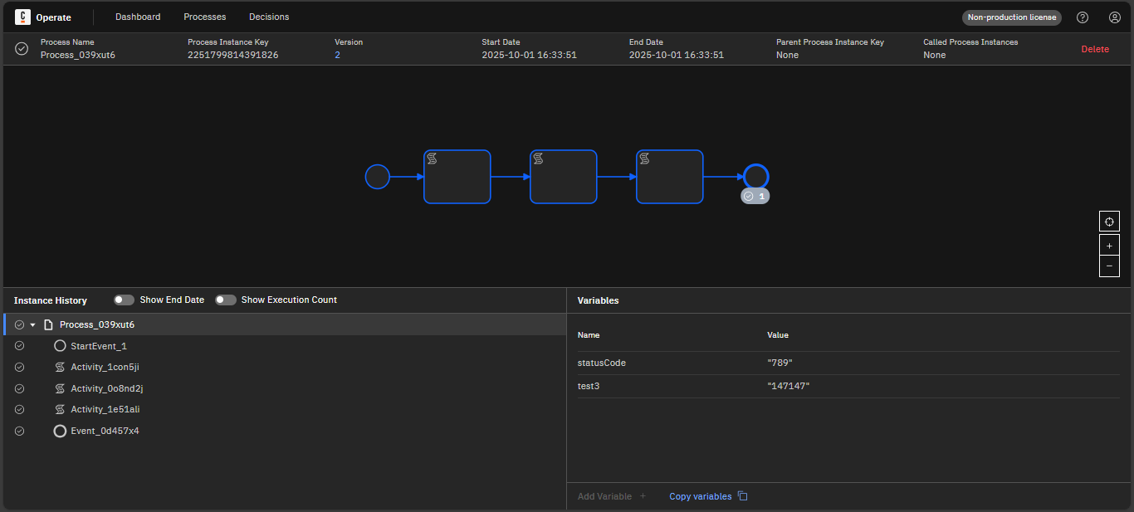Open the user profile icon
The width and height of the screenshot is (1134, 512).
1114,17
